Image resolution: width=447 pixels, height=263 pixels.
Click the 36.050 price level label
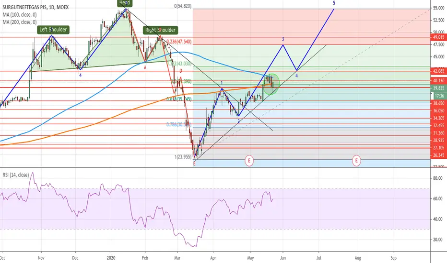[x=439, y=110]
